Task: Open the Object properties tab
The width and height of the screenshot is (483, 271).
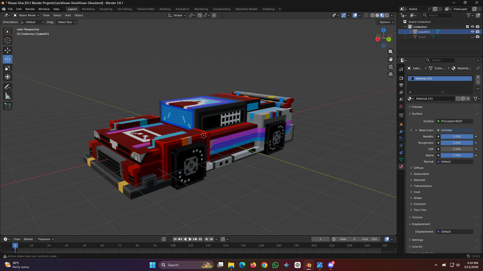Action: tap(401, 124)
